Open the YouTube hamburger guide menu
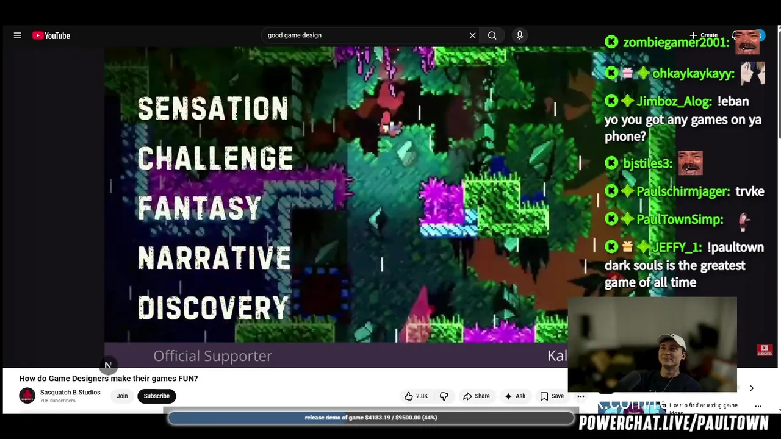781x439 pixels. point(18,35)
